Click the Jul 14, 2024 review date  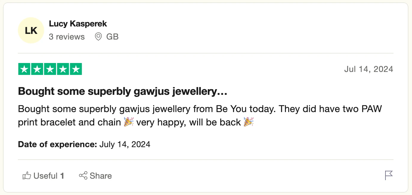pos(368,69)
